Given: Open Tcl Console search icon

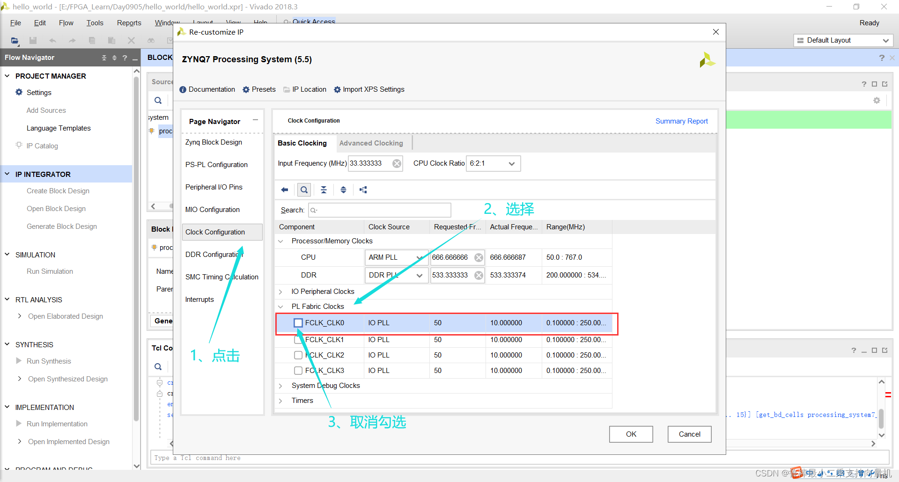Looking at the screenshot, I should tap(158, 366).
